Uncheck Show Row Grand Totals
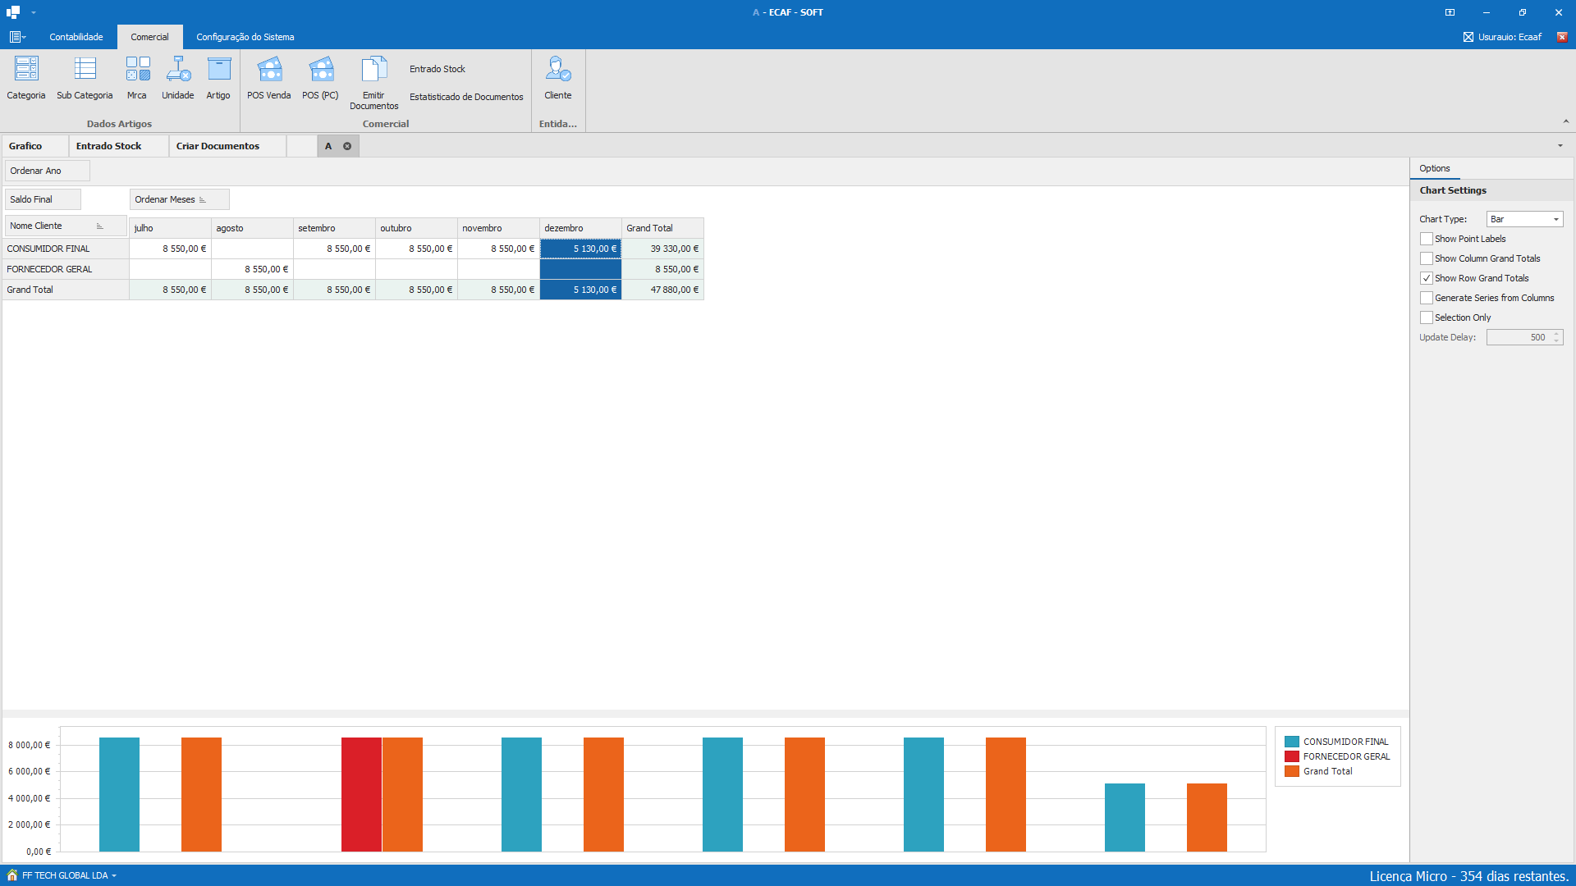 point(1427,278)
